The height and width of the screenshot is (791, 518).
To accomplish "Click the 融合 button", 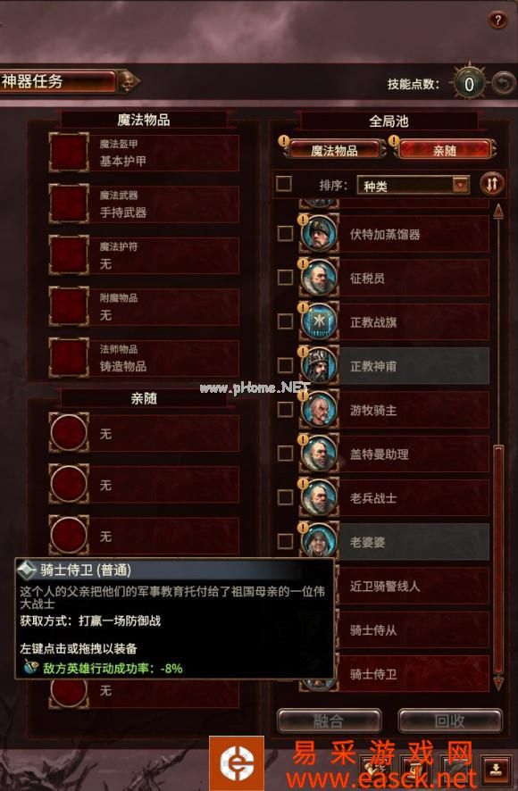I will 329,720.
